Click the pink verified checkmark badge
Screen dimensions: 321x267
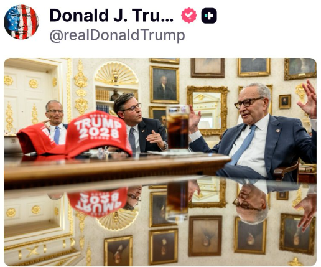(189, 16)
